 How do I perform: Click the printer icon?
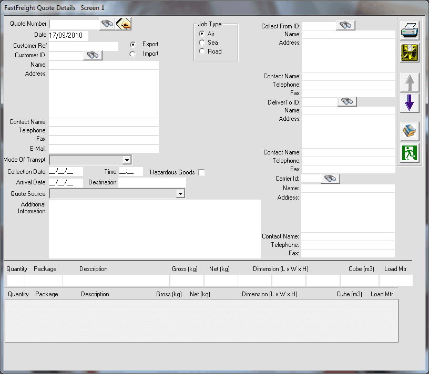[x=410, y=30]
